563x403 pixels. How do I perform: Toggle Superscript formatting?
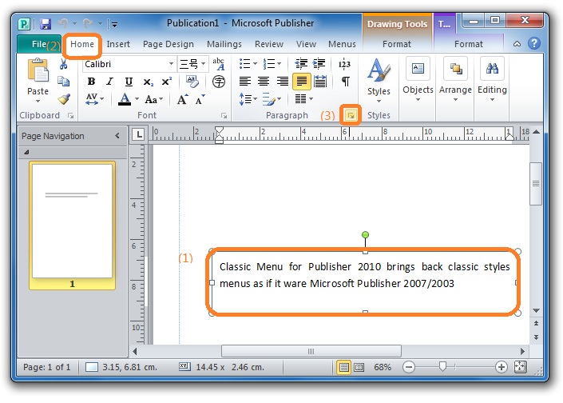(x=166, y=82)
